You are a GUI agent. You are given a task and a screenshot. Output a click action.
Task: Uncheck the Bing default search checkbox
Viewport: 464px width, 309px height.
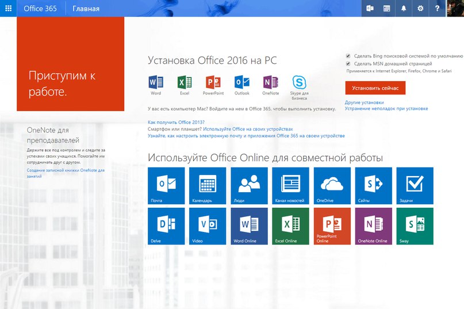coord(348,56)
